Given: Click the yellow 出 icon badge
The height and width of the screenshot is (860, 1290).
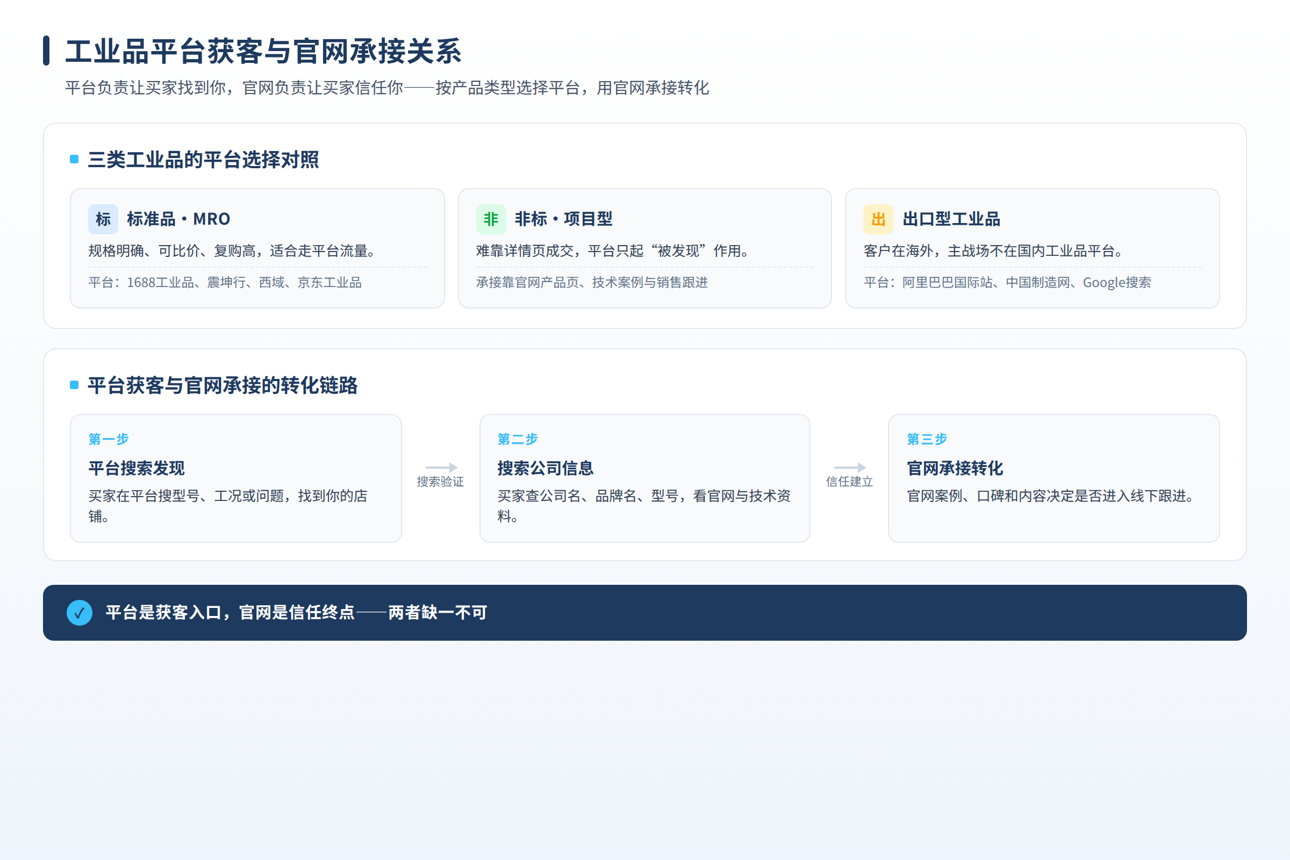Looking at the screenshot, I should coord(878,219).
